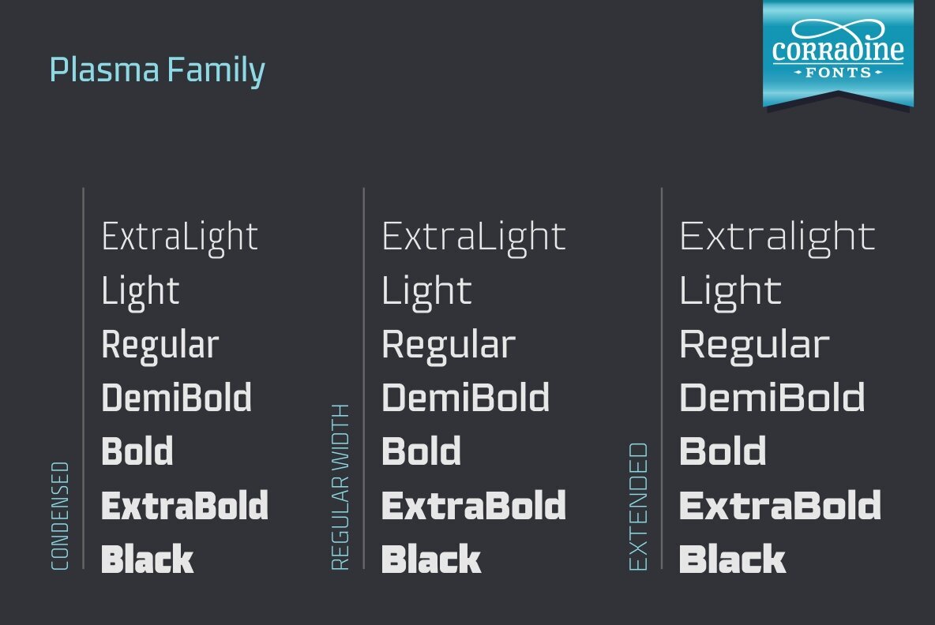Select Black in the Condensed column
Viewport: 935px width, 625px height.
[x=148, y=560]
